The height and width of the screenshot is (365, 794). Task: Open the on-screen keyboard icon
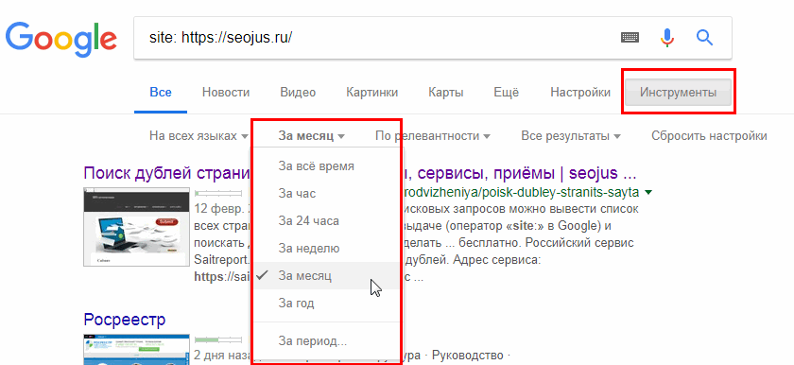coord(630,38)
